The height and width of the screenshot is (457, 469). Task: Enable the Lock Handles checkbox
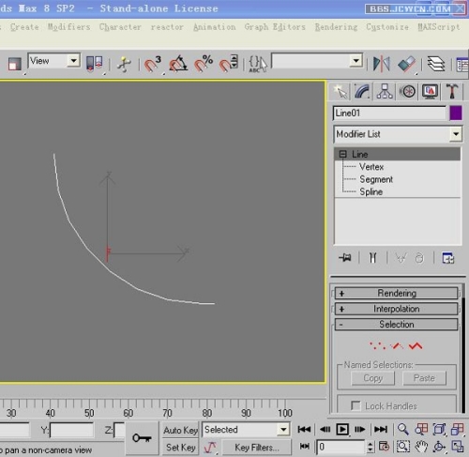(x=356, y=405)
